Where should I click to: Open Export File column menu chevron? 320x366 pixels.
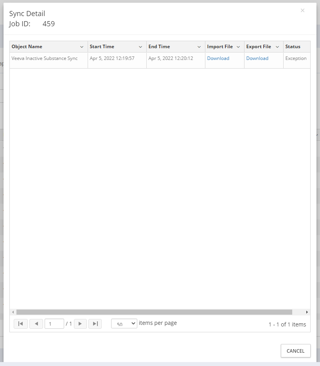pos(277,47)
